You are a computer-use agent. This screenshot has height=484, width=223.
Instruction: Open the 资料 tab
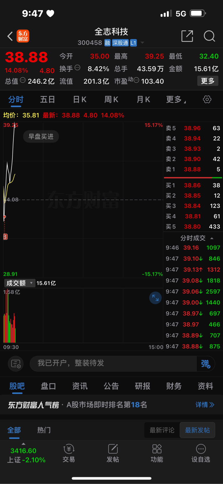pos(205,386)
